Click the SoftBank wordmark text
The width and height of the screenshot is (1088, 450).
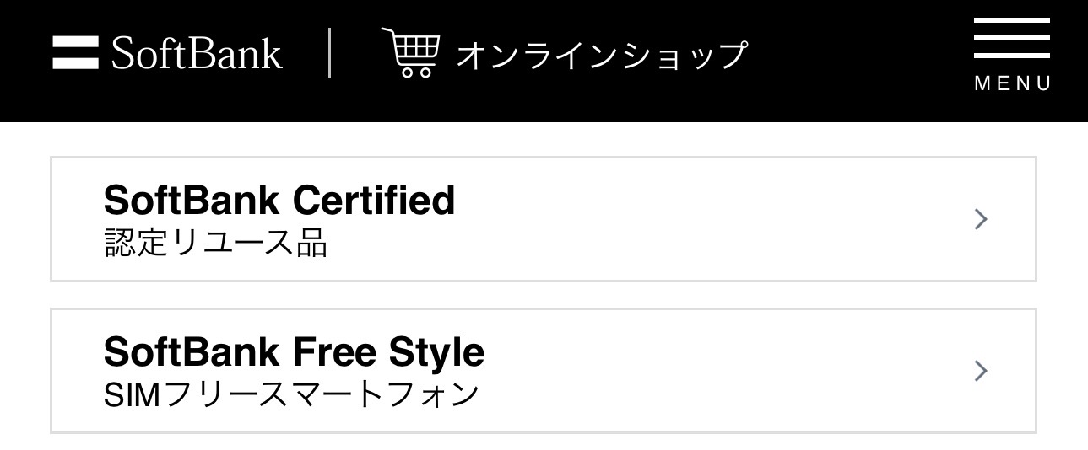click(x=197, y=54)
